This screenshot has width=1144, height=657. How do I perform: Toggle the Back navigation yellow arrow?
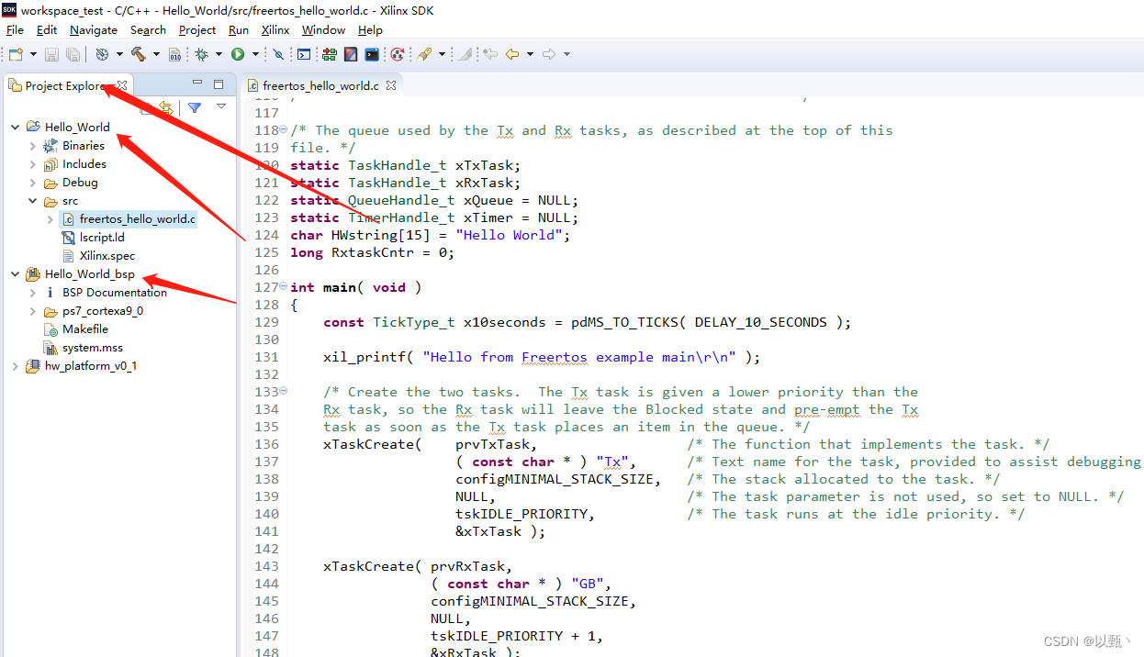pos(511,54)
